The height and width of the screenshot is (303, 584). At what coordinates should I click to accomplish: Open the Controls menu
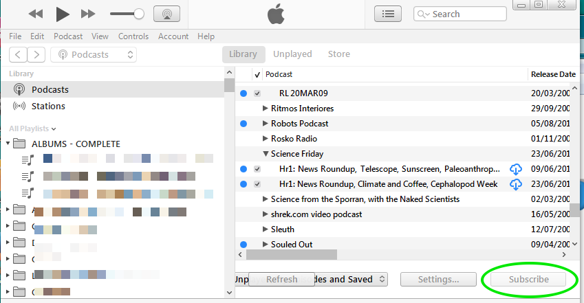(133, 36)
